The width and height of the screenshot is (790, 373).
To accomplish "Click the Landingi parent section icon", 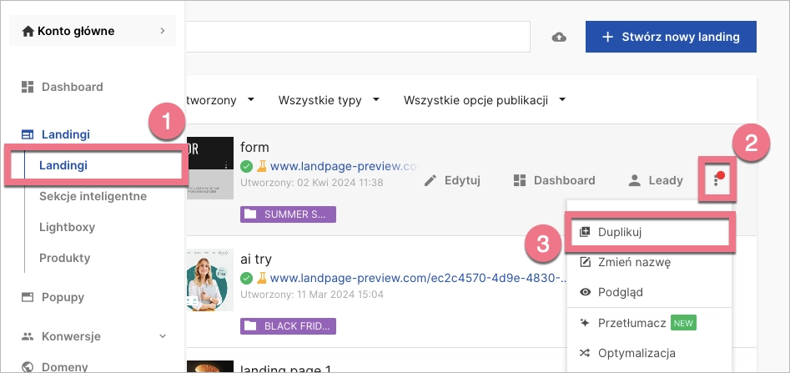I will [x=28, y=134].
